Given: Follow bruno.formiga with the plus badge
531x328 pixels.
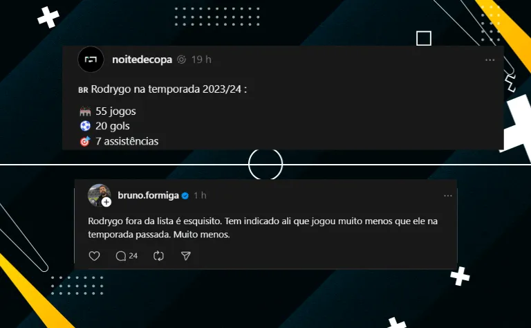Looking at the screenshot, I should click(x=106, y=202).
